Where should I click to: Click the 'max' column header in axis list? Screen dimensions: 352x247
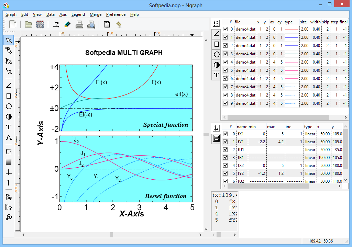271,127
